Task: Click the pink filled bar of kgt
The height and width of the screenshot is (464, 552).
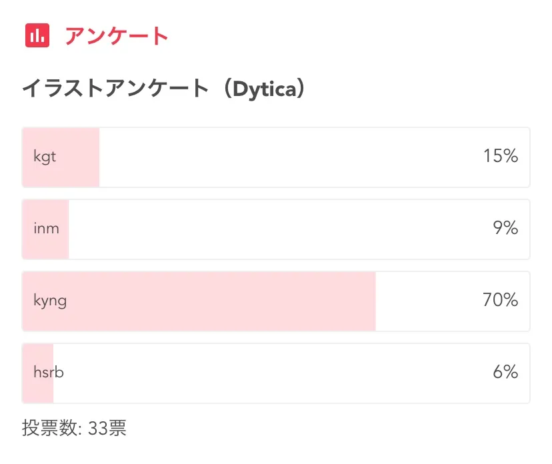Action: pos(79,157)
